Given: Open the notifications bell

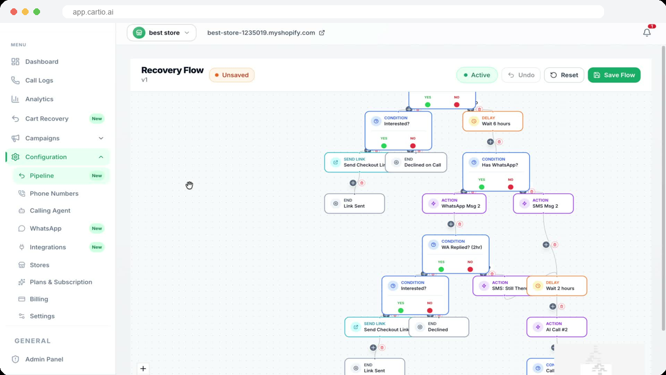Looking at the screenshot, I should coord(647,32).
